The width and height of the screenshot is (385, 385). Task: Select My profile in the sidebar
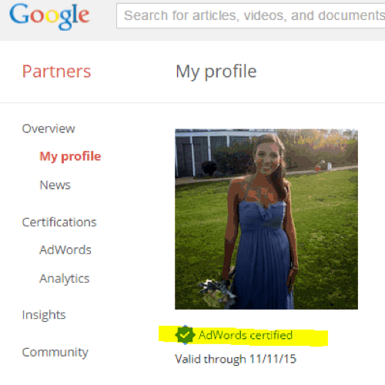tap(70, 156)
